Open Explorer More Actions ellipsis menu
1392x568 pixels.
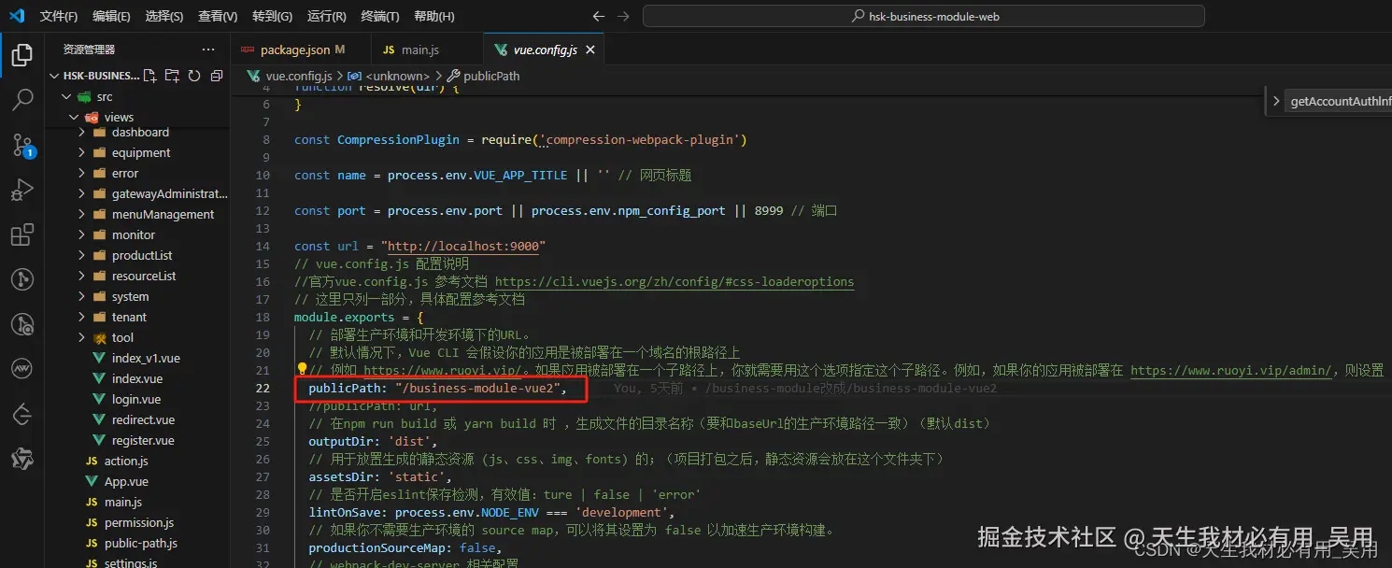click(x=207, y=49)
